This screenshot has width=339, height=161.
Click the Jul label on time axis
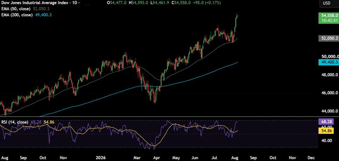tap(214, 157)
